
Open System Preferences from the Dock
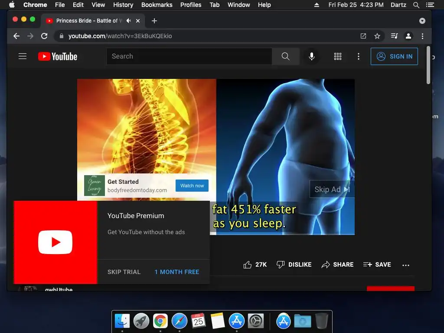point(256,321)
